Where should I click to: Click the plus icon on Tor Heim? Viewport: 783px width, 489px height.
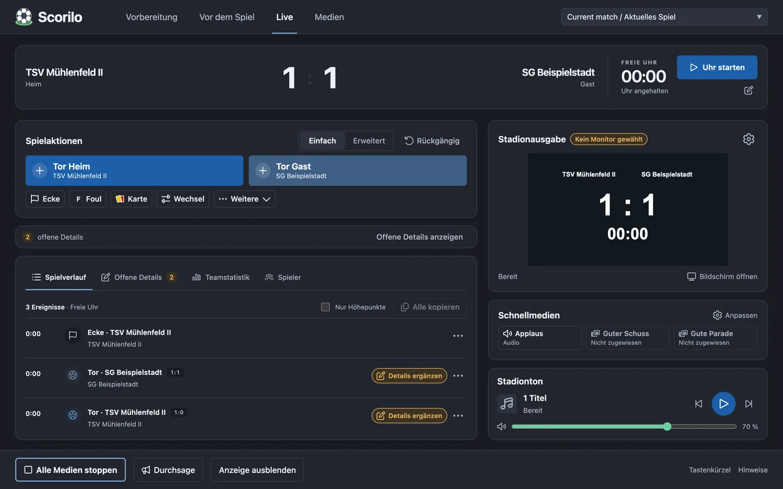[40, 171]
